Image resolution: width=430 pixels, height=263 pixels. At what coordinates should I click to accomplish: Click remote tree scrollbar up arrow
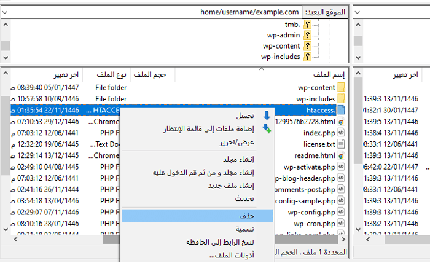[6, 25]
